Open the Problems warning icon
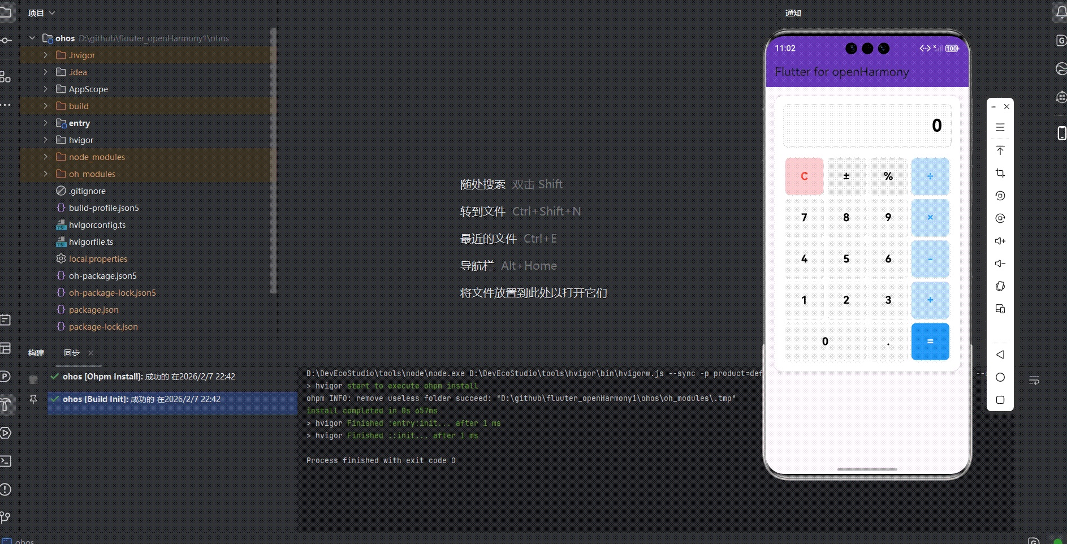Viewport: 1067px width, 544px height. pos(6,489)
